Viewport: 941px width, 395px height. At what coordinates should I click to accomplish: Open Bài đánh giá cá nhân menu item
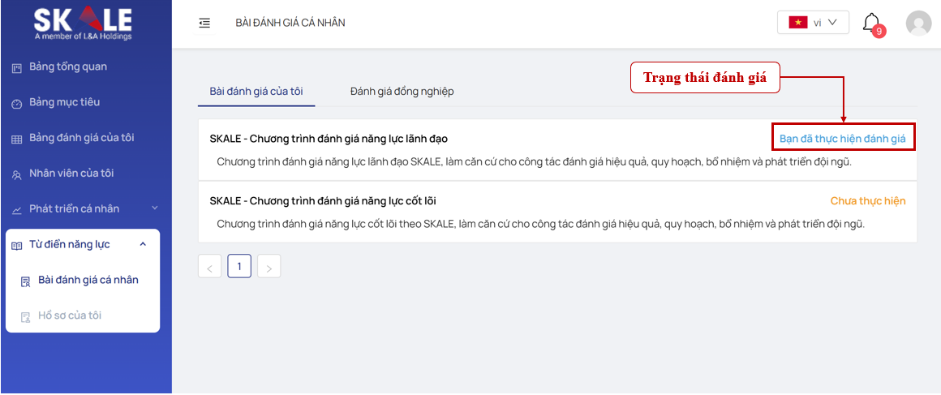click(88, 280)
